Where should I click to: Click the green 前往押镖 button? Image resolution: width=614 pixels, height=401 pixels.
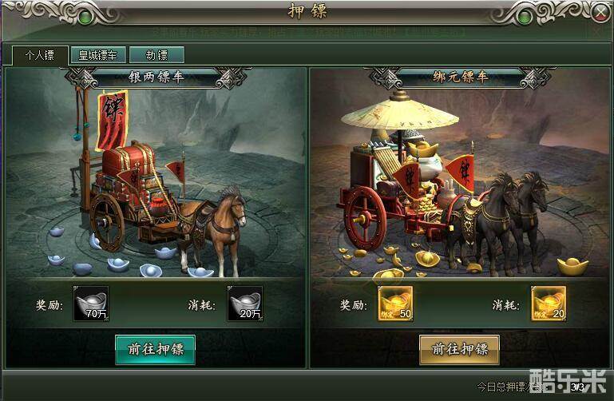[x=155, y=350]
